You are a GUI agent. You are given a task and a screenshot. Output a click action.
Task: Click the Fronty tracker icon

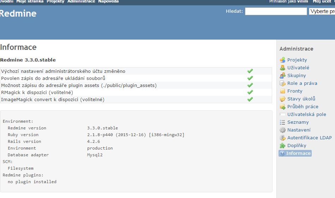[x=282, y=91]
